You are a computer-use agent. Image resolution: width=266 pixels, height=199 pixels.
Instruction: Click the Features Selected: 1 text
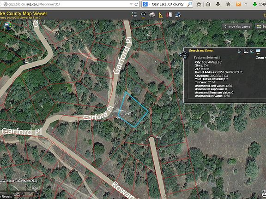(x=207, y=58)
